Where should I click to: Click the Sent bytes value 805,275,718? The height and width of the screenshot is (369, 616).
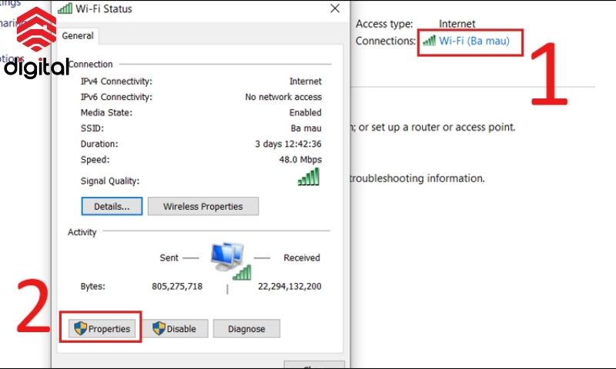pos(176,287)
